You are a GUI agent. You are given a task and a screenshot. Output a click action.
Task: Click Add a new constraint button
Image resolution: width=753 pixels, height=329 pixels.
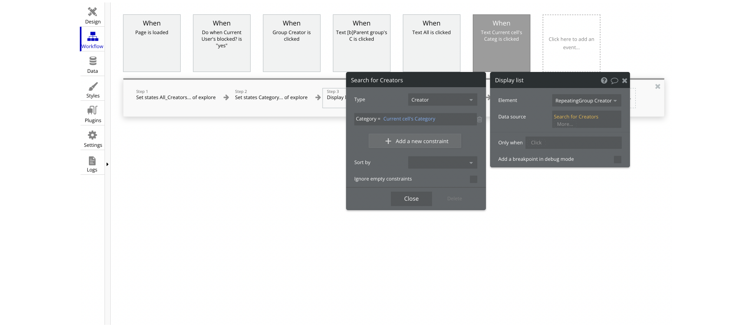point(415,141)
